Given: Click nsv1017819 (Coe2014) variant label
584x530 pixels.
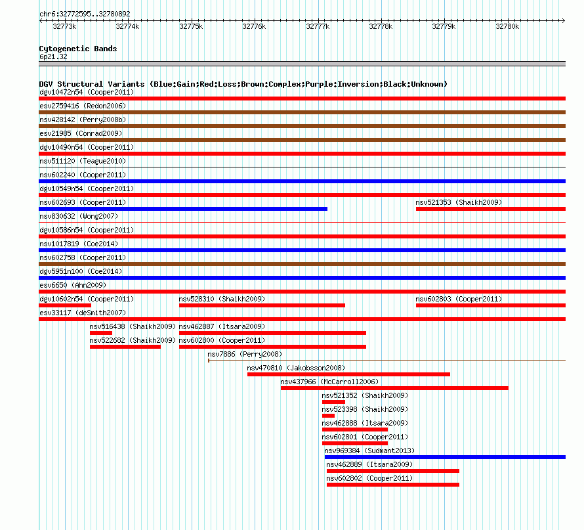Looking at the screenshot, I should tap(79, 244).
